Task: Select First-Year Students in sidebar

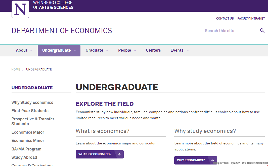Action: tap(30, 111)
